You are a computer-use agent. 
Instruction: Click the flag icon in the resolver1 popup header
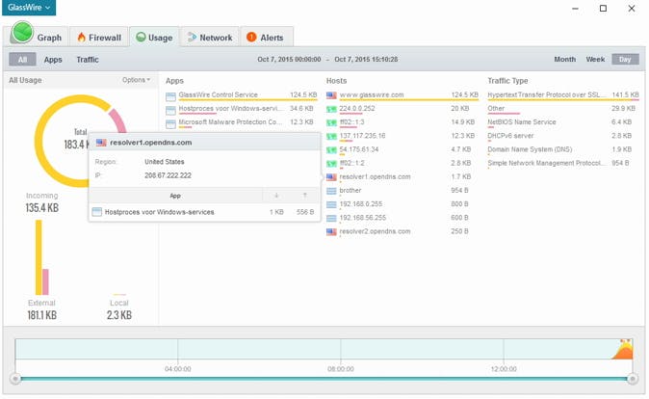(101, 143)
